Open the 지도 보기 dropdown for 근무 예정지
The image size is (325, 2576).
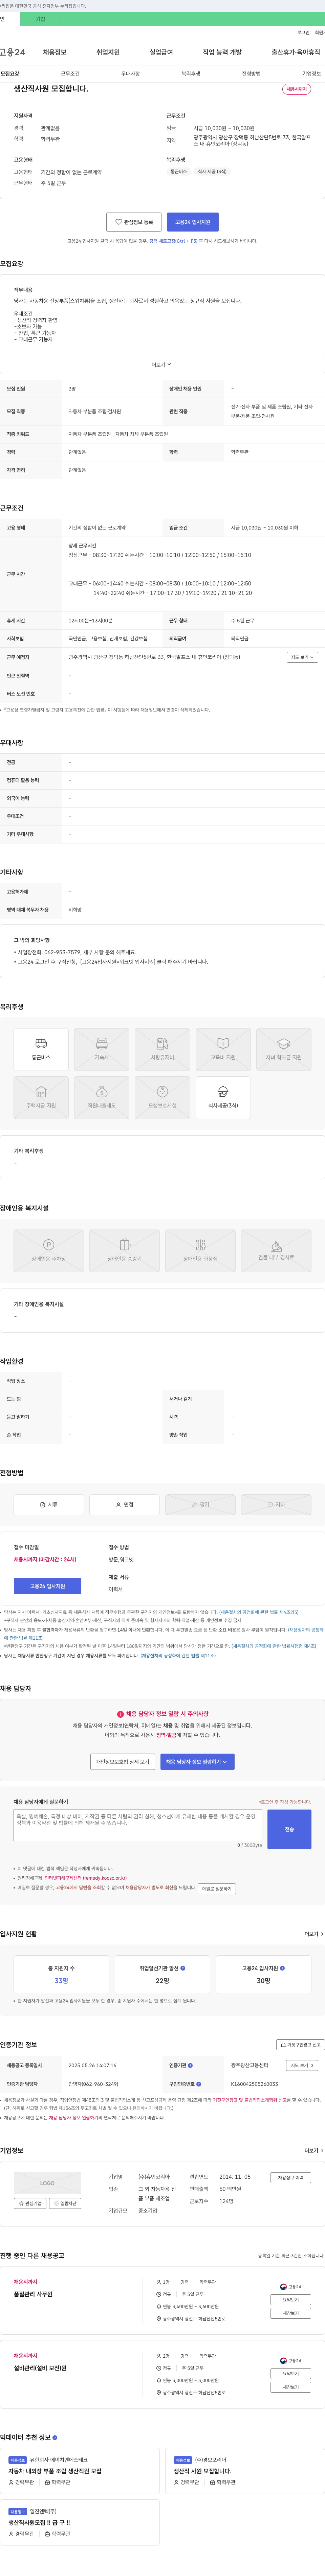[x=302, y=657]
